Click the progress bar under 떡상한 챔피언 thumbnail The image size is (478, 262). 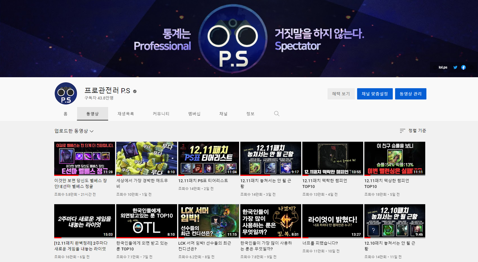pyautogui.click(x=395, y=175)
